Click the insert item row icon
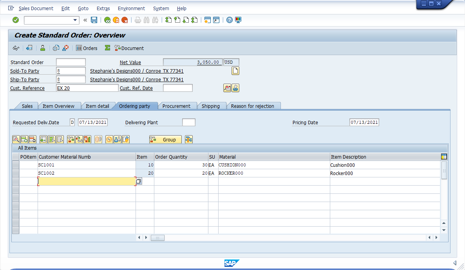The width and height of the screenshot is (465, 270). coord(24,139)
